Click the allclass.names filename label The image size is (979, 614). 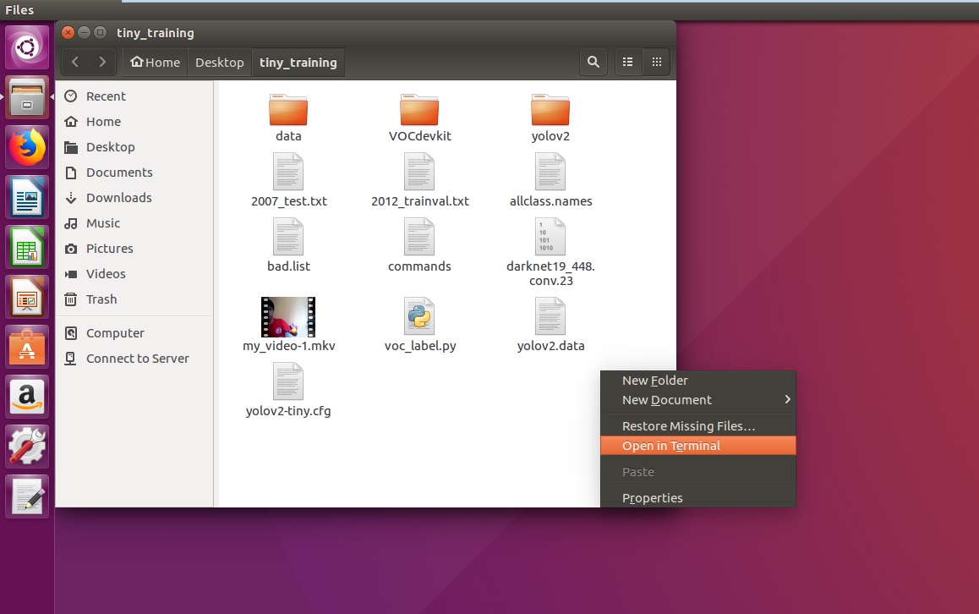[x=550, y=201]
